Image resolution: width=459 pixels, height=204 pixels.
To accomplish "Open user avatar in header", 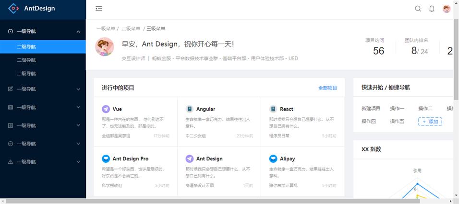I will tap(447, 9).
